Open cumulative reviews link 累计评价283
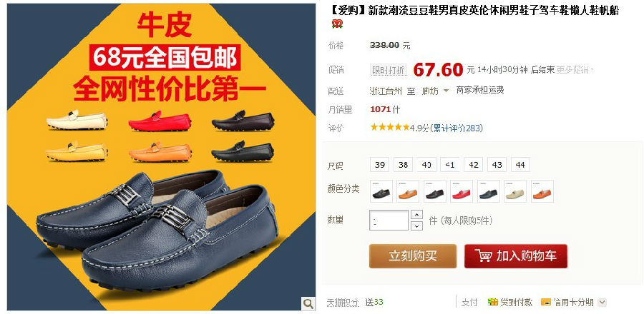This screenshot has width=644, height=314. click(x=457, y=128)
